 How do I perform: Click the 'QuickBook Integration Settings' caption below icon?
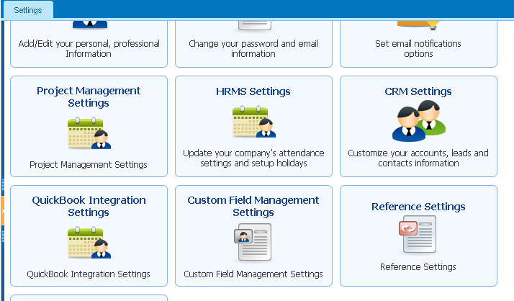pos(89,274)
